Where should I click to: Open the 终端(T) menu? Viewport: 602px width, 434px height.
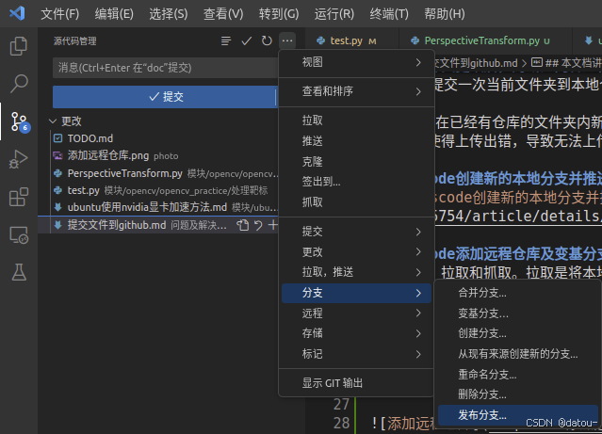point(389,14)
